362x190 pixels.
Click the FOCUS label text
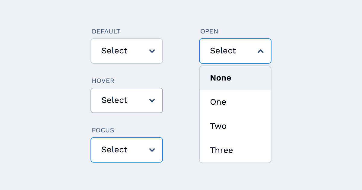click(103, 130)
